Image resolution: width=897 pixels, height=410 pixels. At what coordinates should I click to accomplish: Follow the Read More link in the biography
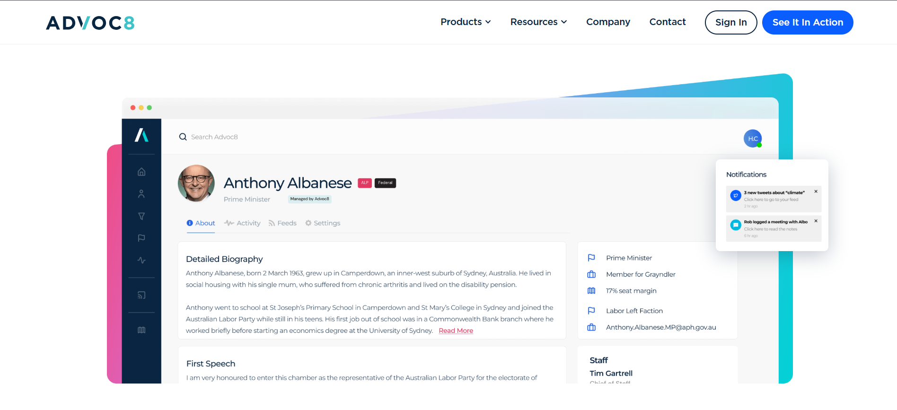pos(456,331)
